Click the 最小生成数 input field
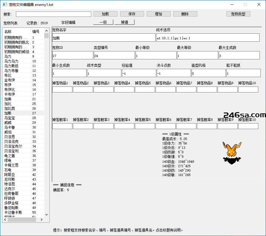The height and width of the screenshot is (236, 266). 69,73
